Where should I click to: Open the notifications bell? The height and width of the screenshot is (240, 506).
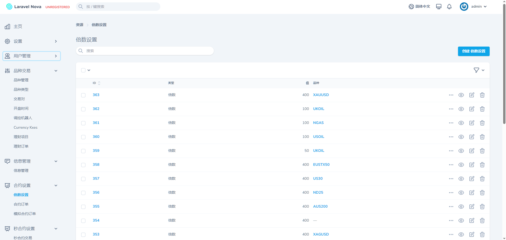[449, 7]
